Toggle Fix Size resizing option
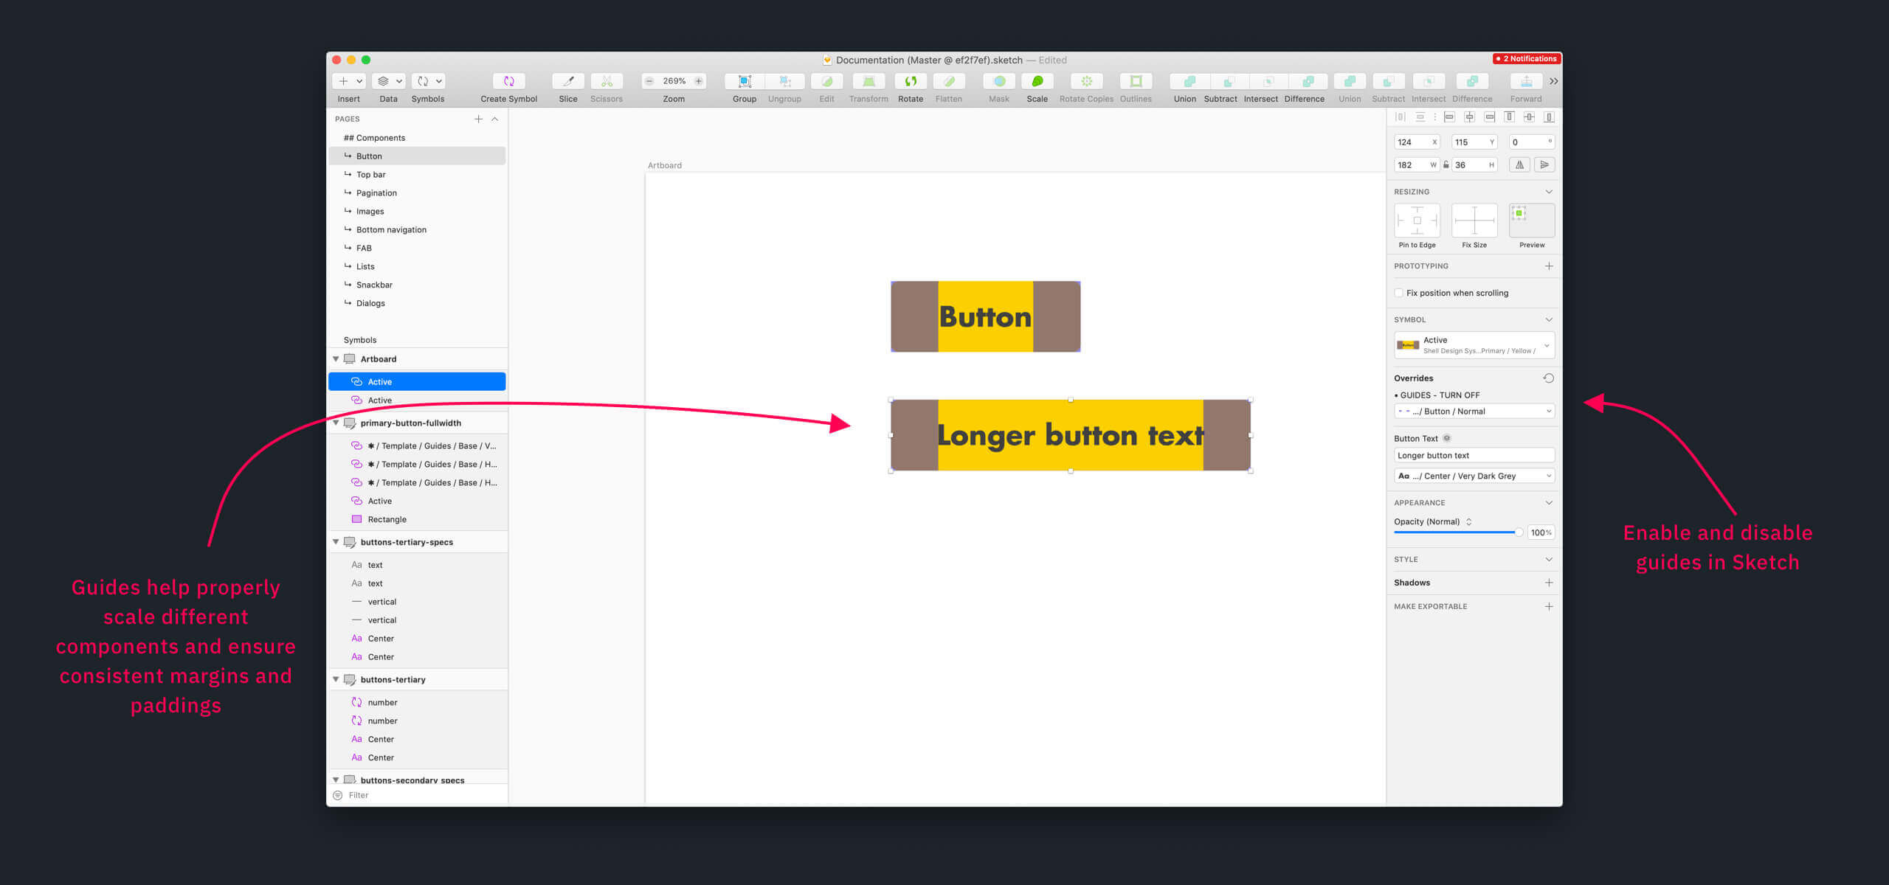The width and height of the screenshot is (1889, 885). (x=1474, y=220)
